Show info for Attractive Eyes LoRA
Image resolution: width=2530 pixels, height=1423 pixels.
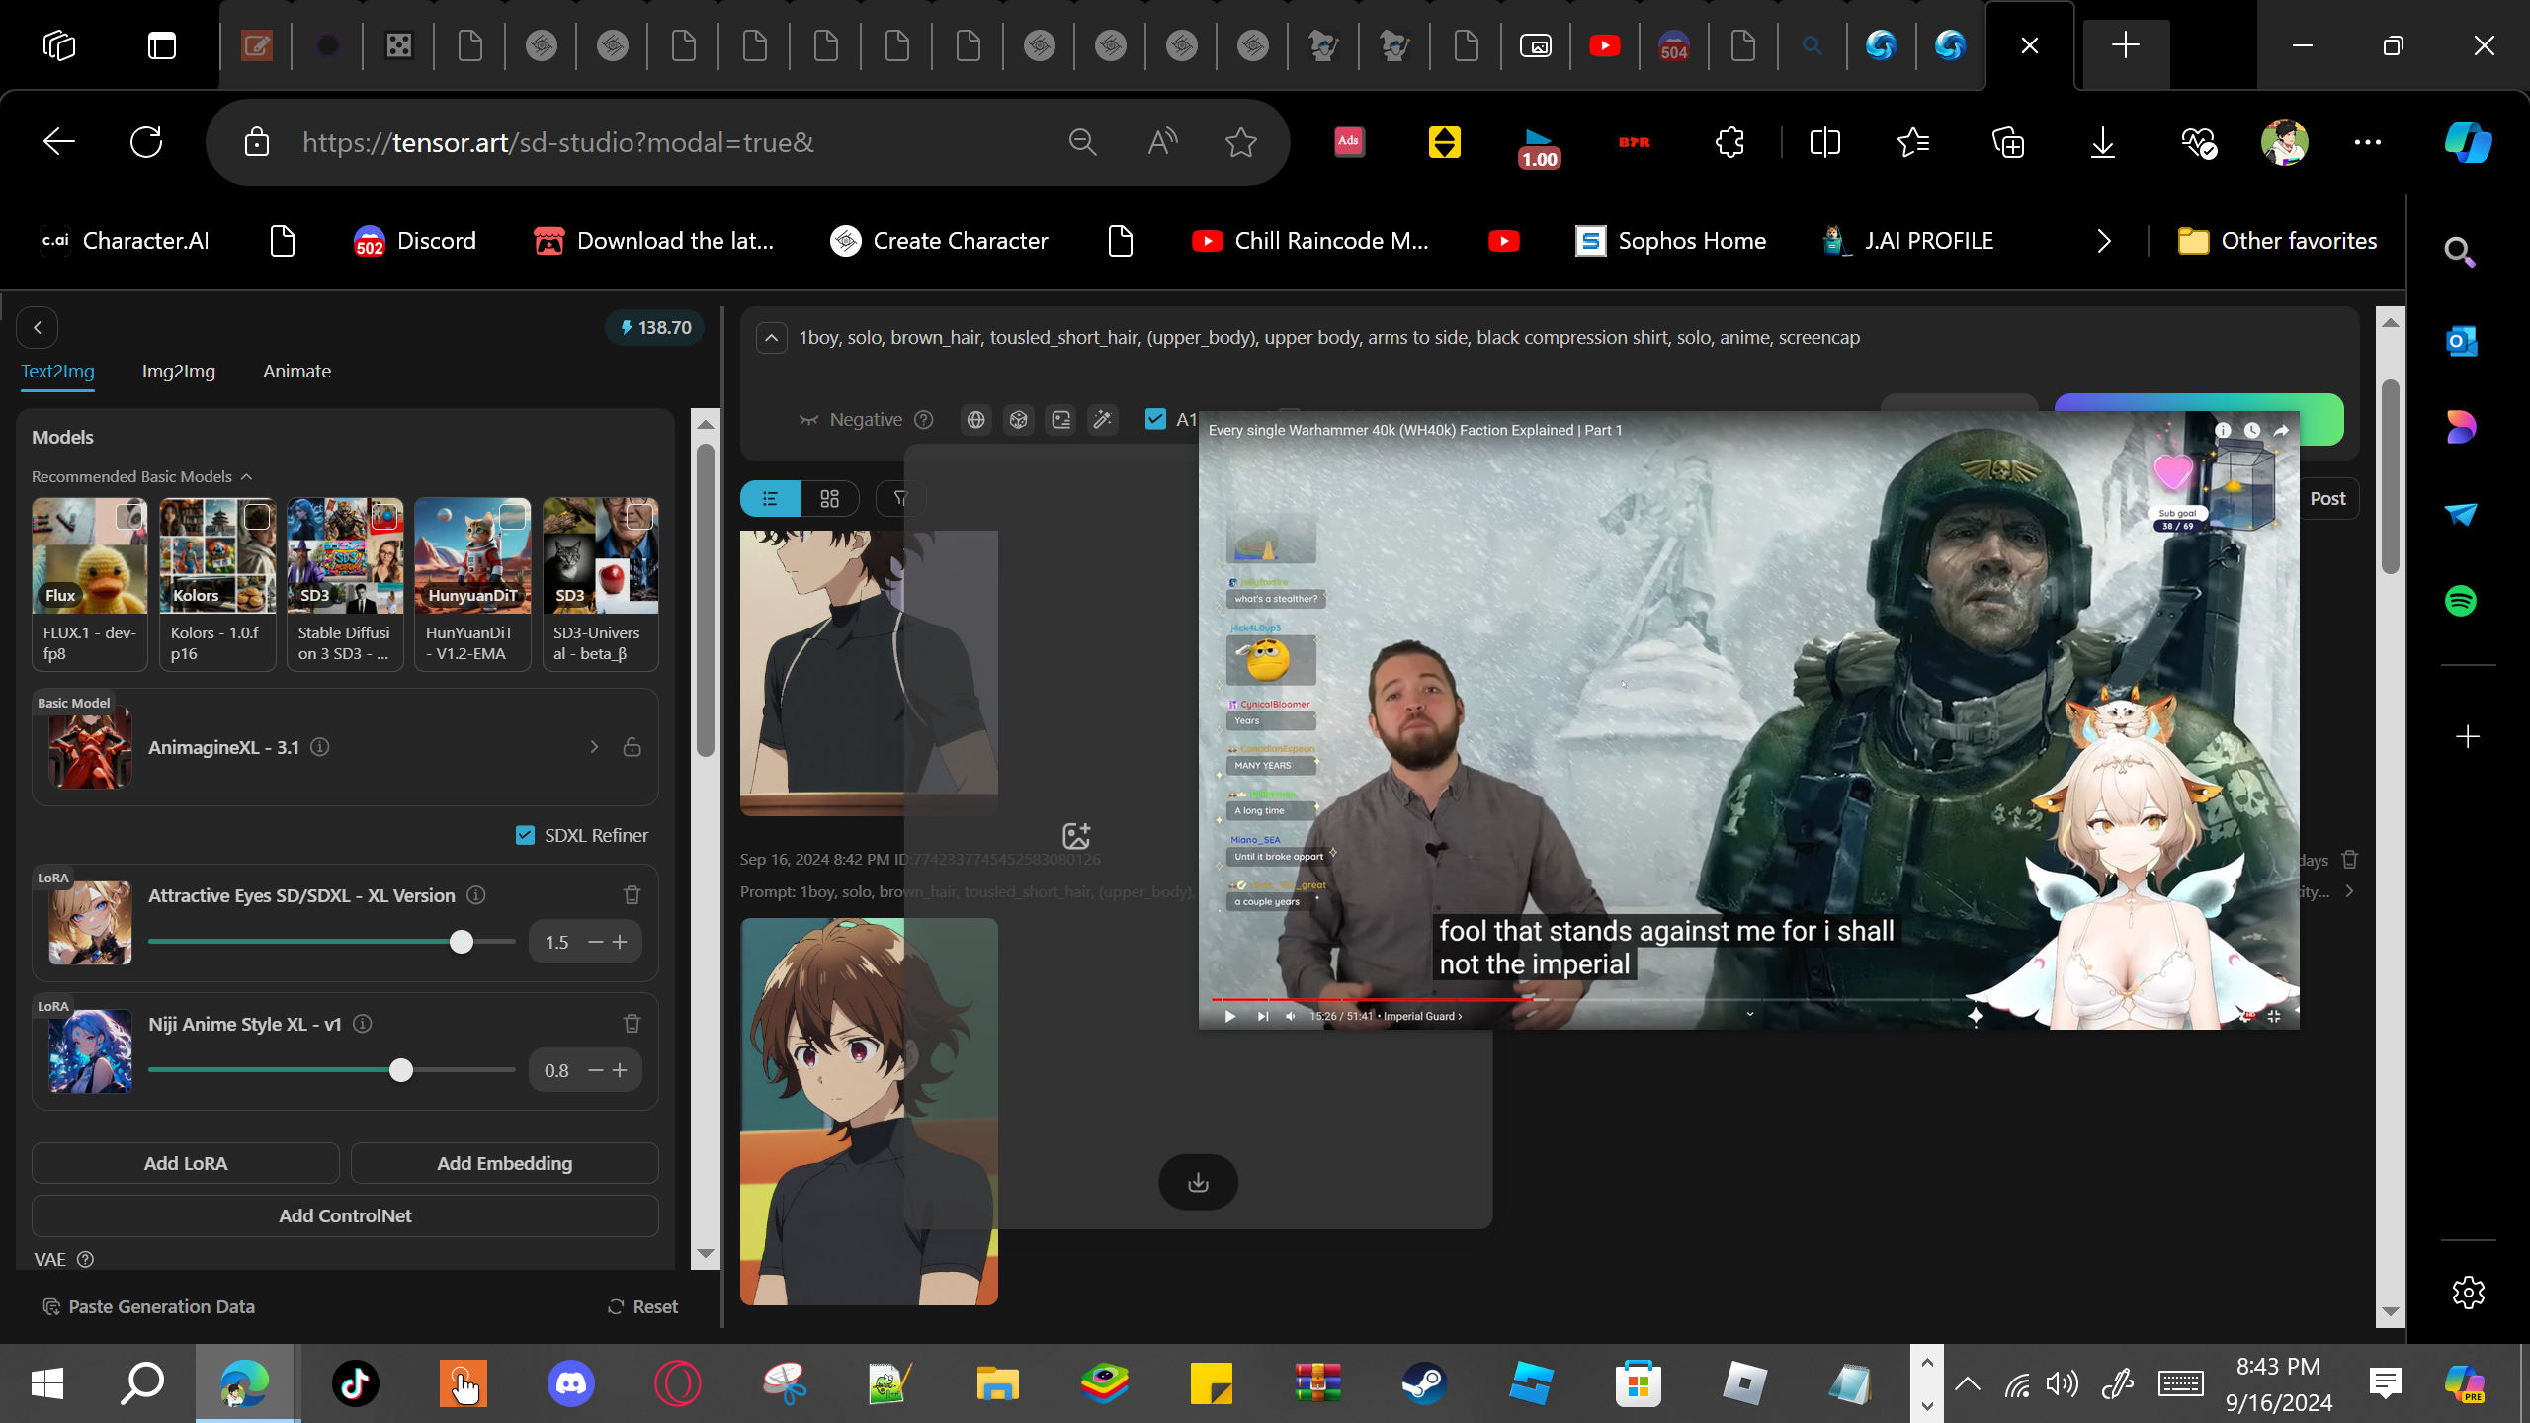[x=476, y=895]
